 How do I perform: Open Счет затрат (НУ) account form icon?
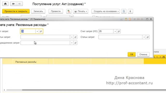coord(119,31)
